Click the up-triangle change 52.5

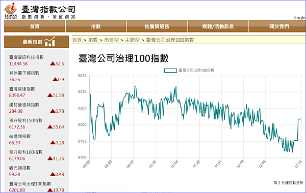(57, 64)
